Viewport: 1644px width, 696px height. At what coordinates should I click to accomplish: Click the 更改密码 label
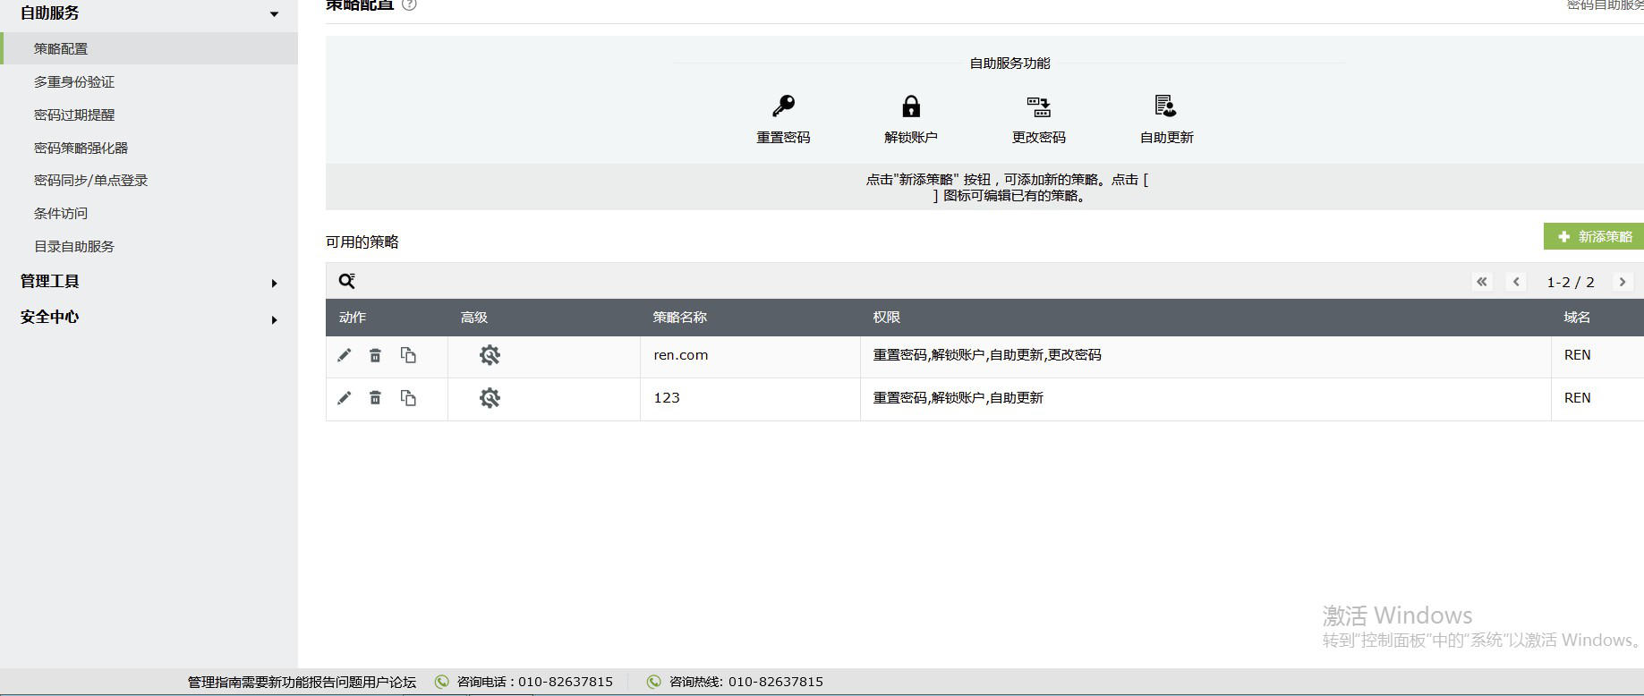coord(1039,137)
